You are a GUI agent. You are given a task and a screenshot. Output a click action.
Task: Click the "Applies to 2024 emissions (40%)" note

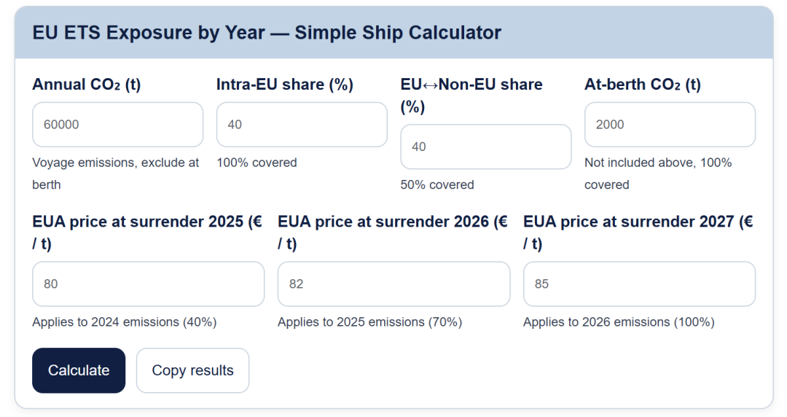[125, 321]
